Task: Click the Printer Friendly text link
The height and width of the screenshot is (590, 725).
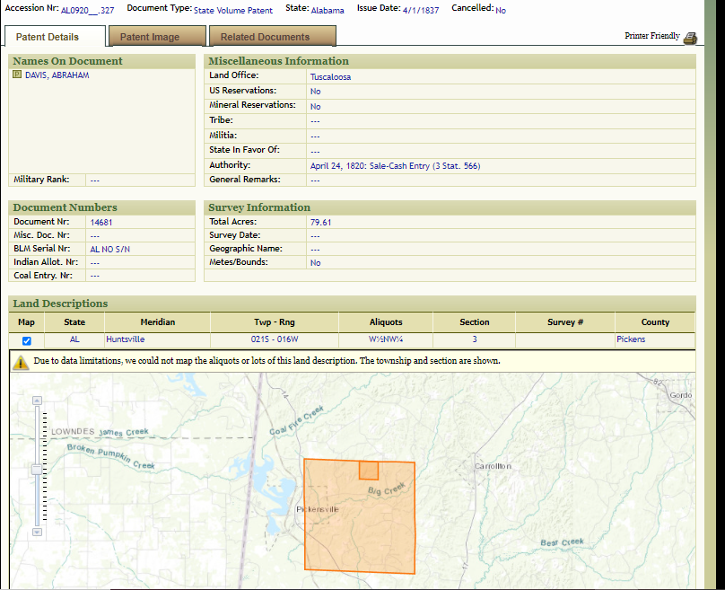Action: [x=652, y=36]
